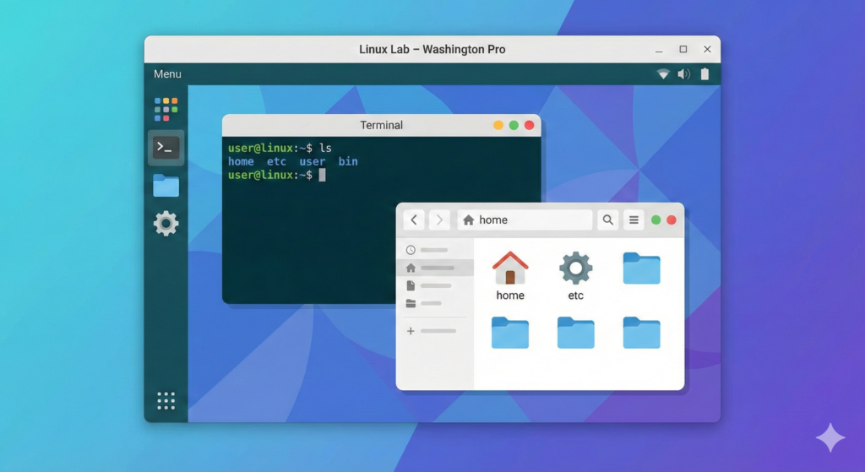Click the home path bar field
The image size is (865, 472).
[525, 220]
